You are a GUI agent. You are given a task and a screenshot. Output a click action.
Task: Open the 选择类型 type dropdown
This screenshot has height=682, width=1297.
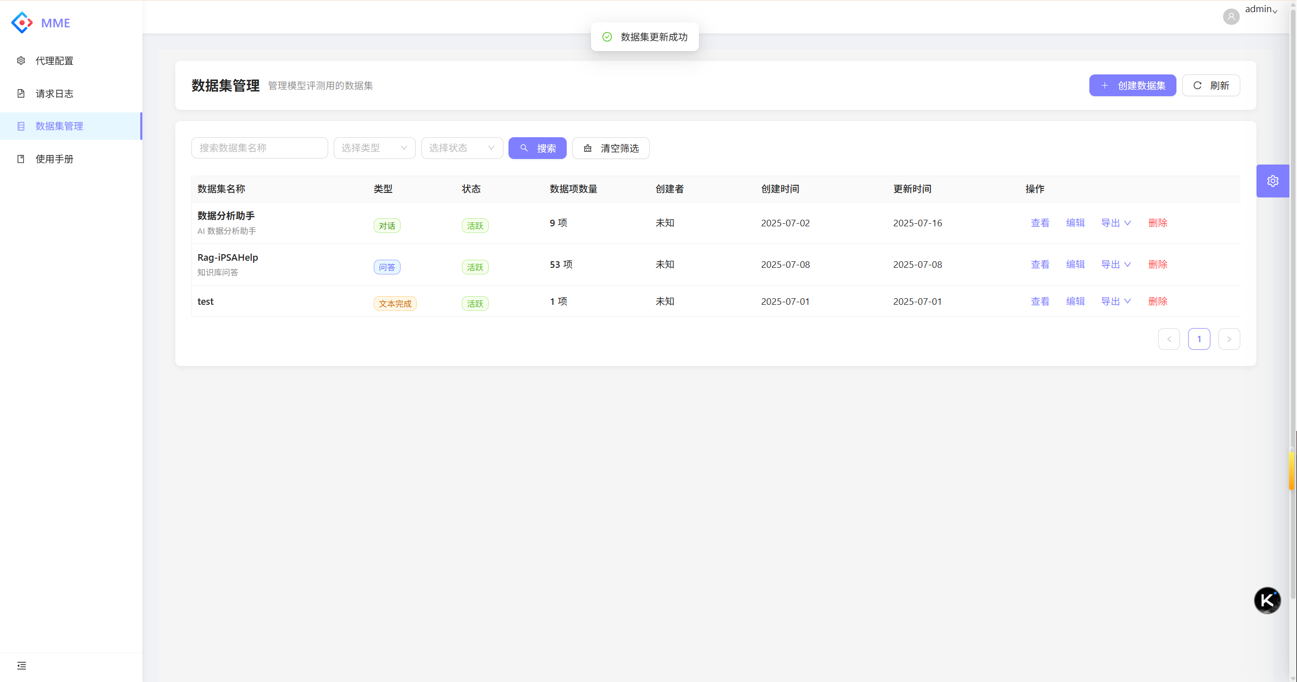(374, 148)
